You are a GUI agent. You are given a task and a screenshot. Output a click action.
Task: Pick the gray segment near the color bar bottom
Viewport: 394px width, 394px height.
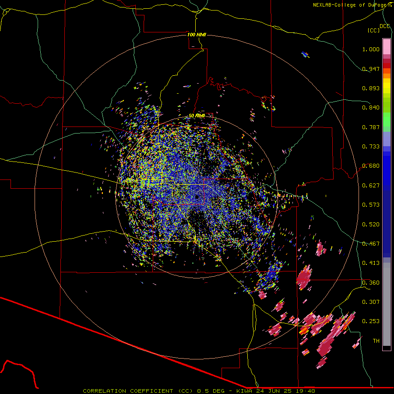point(387,304)
